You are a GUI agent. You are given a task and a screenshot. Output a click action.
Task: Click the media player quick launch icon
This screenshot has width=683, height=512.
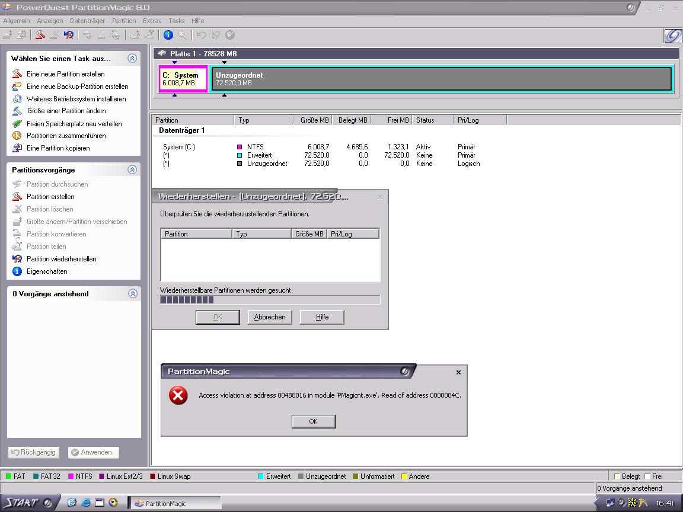113,503
